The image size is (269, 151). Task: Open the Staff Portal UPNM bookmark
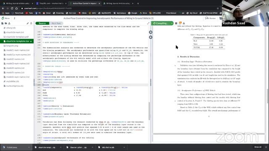tap(208, 13)
